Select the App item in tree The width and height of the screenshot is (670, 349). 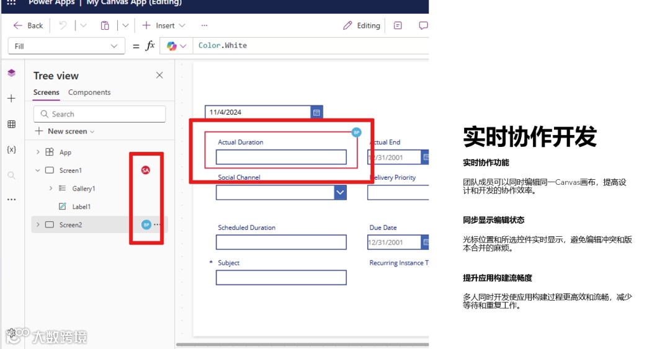(x=65, y=152)
